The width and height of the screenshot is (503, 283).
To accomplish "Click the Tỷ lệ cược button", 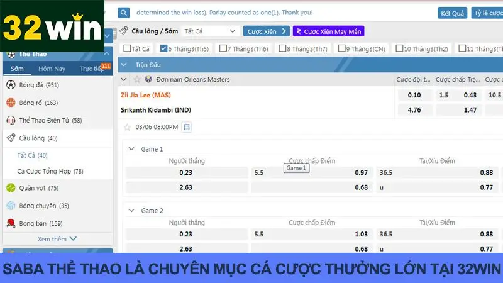I will [487, 13].
